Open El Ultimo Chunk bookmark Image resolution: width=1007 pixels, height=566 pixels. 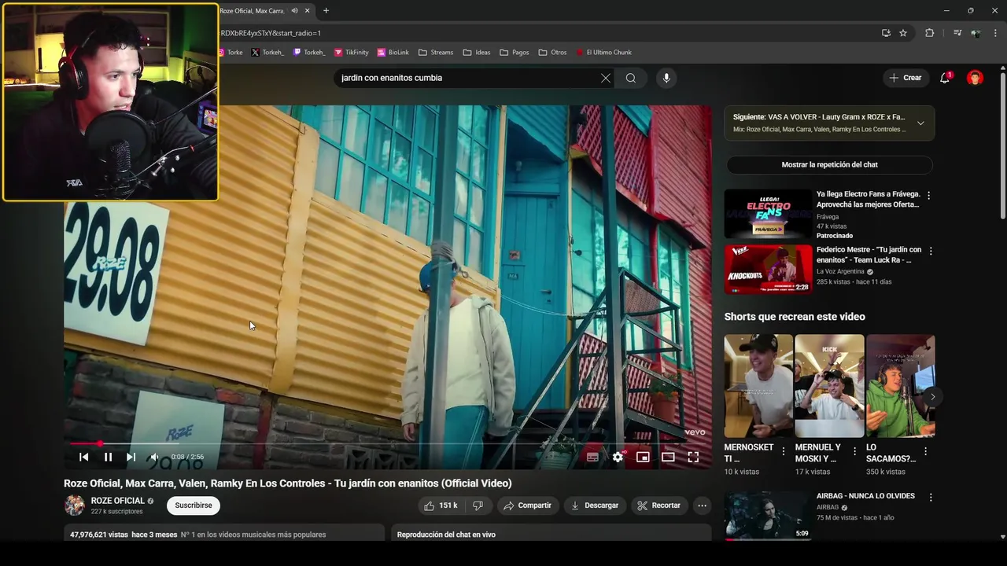pyautogui.click(x=603, y=53)
